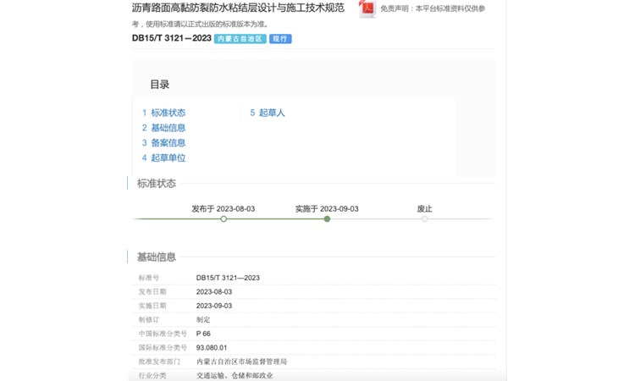635x381 pixels.
Task: Click the red PDF document icon
Action: click(367, 8)
